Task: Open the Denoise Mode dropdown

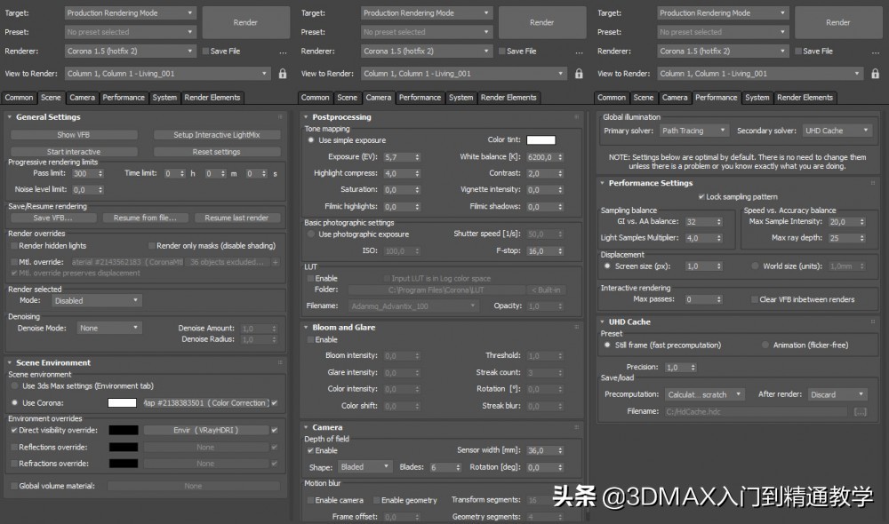Action: (108, 328)
